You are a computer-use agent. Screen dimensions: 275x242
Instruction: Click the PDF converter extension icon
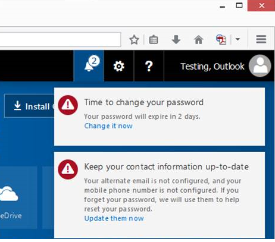pyautogui.click(x=221, y=39)
